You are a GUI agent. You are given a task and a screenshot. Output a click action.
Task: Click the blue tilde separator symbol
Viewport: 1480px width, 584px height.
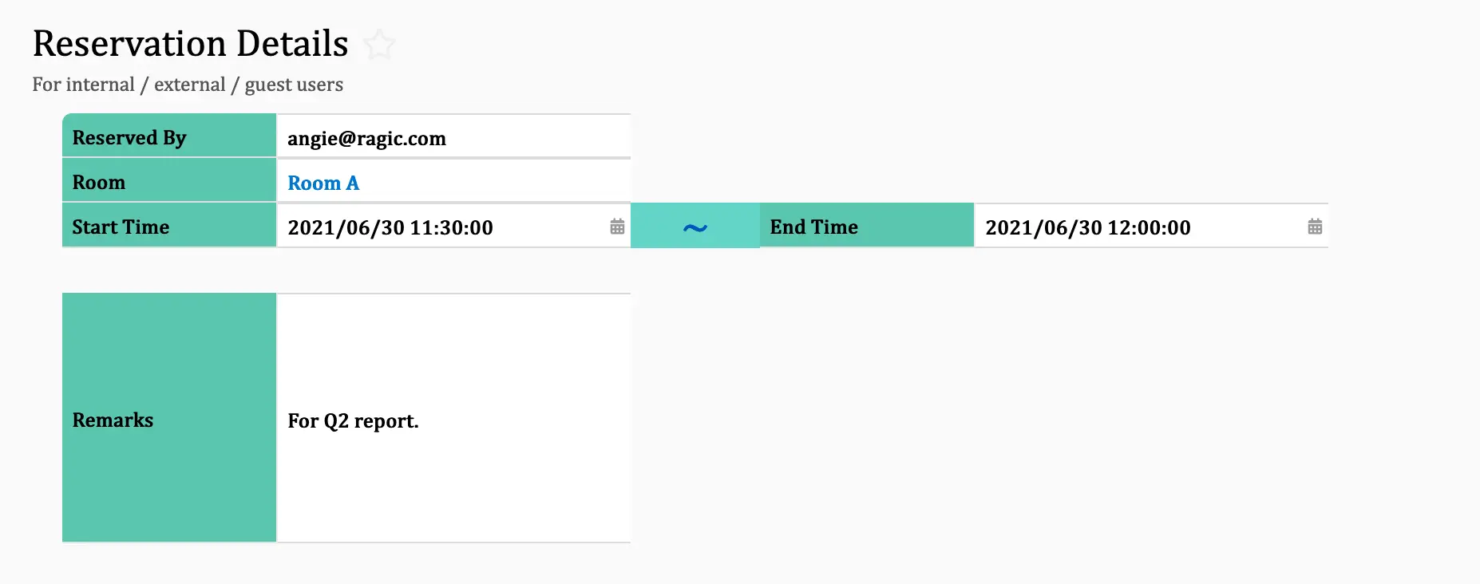[695, 228]
